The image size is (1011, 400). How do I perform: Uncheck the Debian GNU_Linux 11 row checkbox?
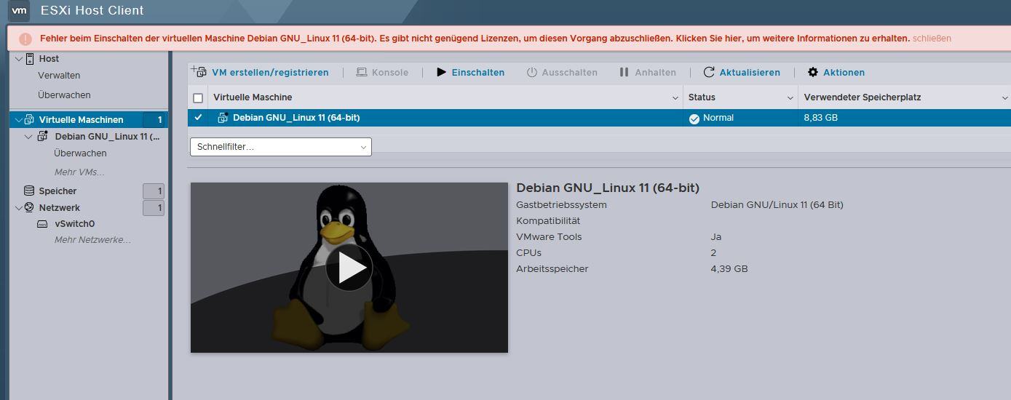[x=198, y=118]
